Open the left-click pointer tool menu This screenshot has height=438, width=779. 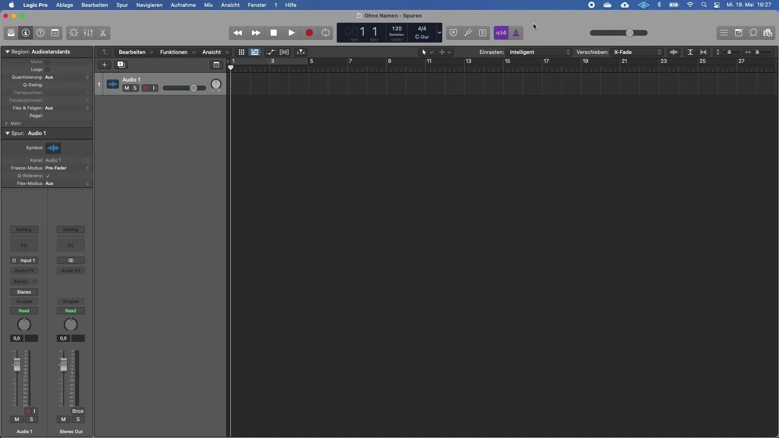tap(428, 52)
